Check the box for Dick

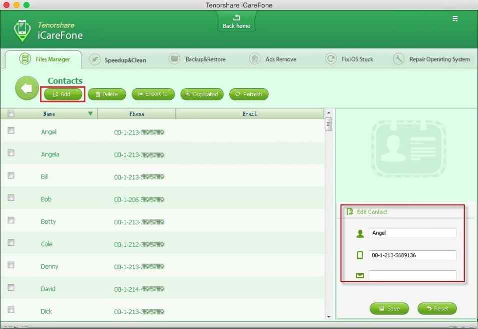[x=11, y=310]
